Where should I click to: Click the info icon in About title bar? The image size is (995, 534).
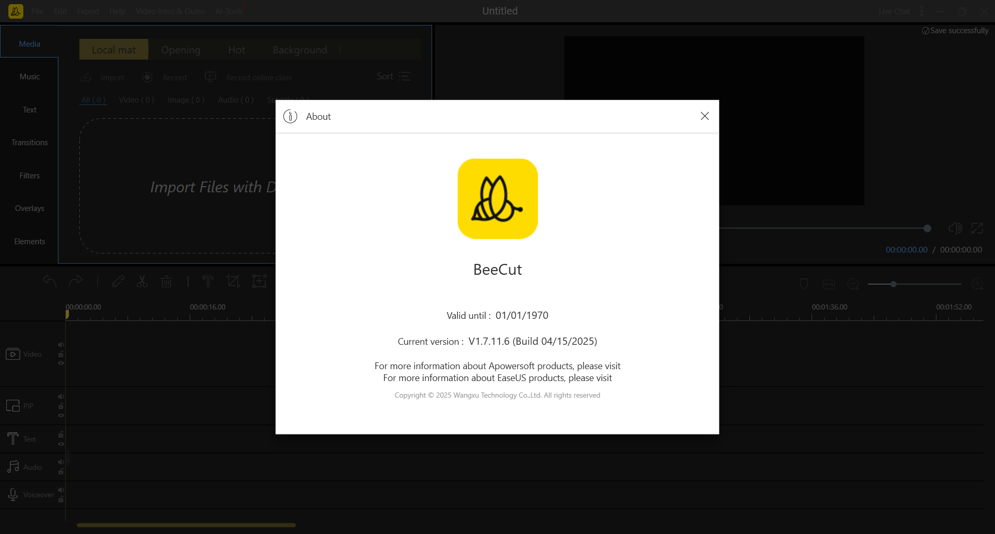pyautogui.click(x=290, y=117)
